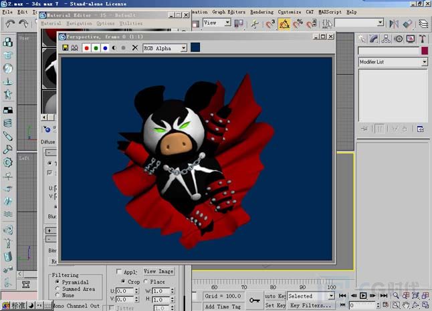Click the dark blue color swatch in render window

click(195, 47)
